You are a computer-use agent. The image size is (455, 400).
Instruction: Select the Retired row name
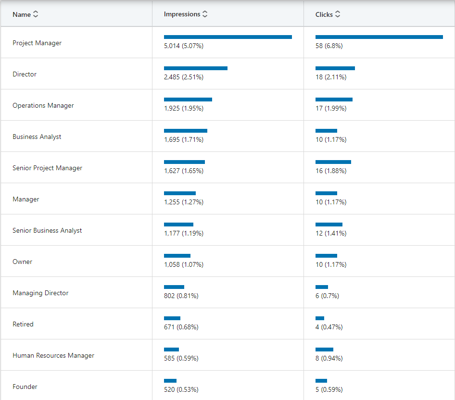click(23, 324)
